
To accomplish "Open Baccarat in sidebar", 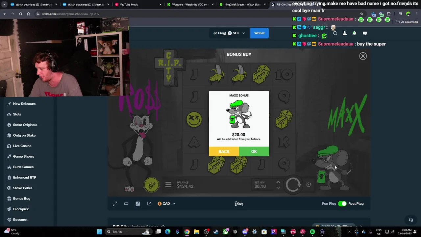I will 20,220.
